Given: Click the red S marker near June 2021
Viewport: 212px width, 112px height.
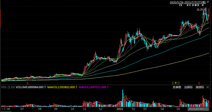Looking at the screenshot, I should pos(199,83).
